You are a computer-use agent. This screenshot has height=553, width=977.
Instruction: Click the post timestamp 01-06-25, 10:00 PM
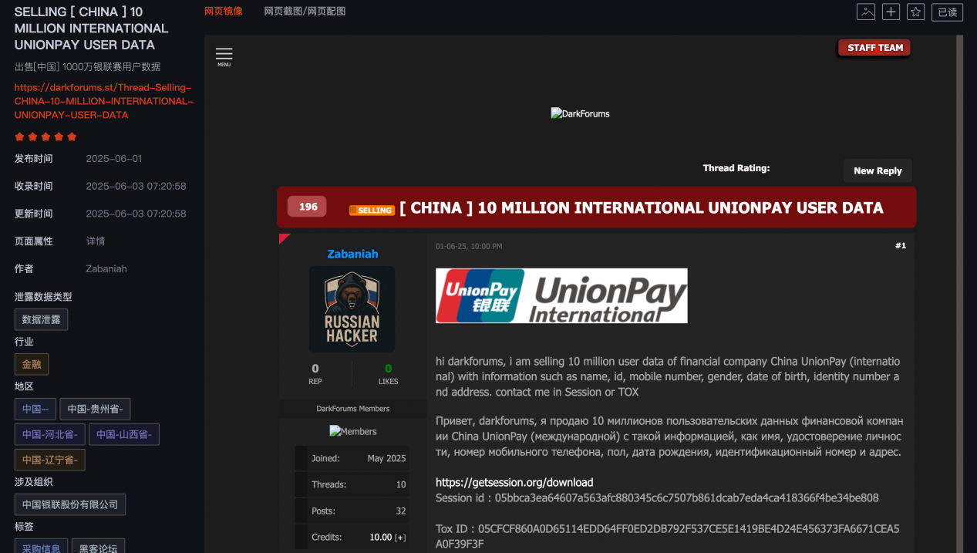(x=469, y=247)
